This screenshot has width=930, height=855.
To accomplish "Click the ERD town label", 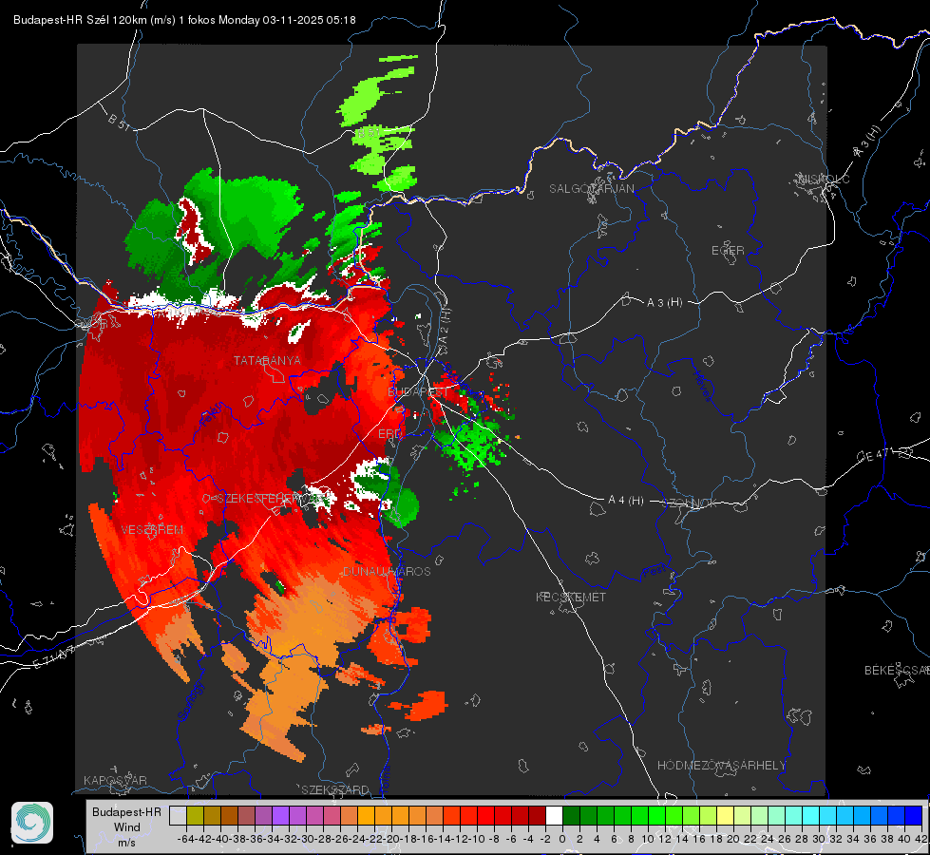I will [389, 434].
